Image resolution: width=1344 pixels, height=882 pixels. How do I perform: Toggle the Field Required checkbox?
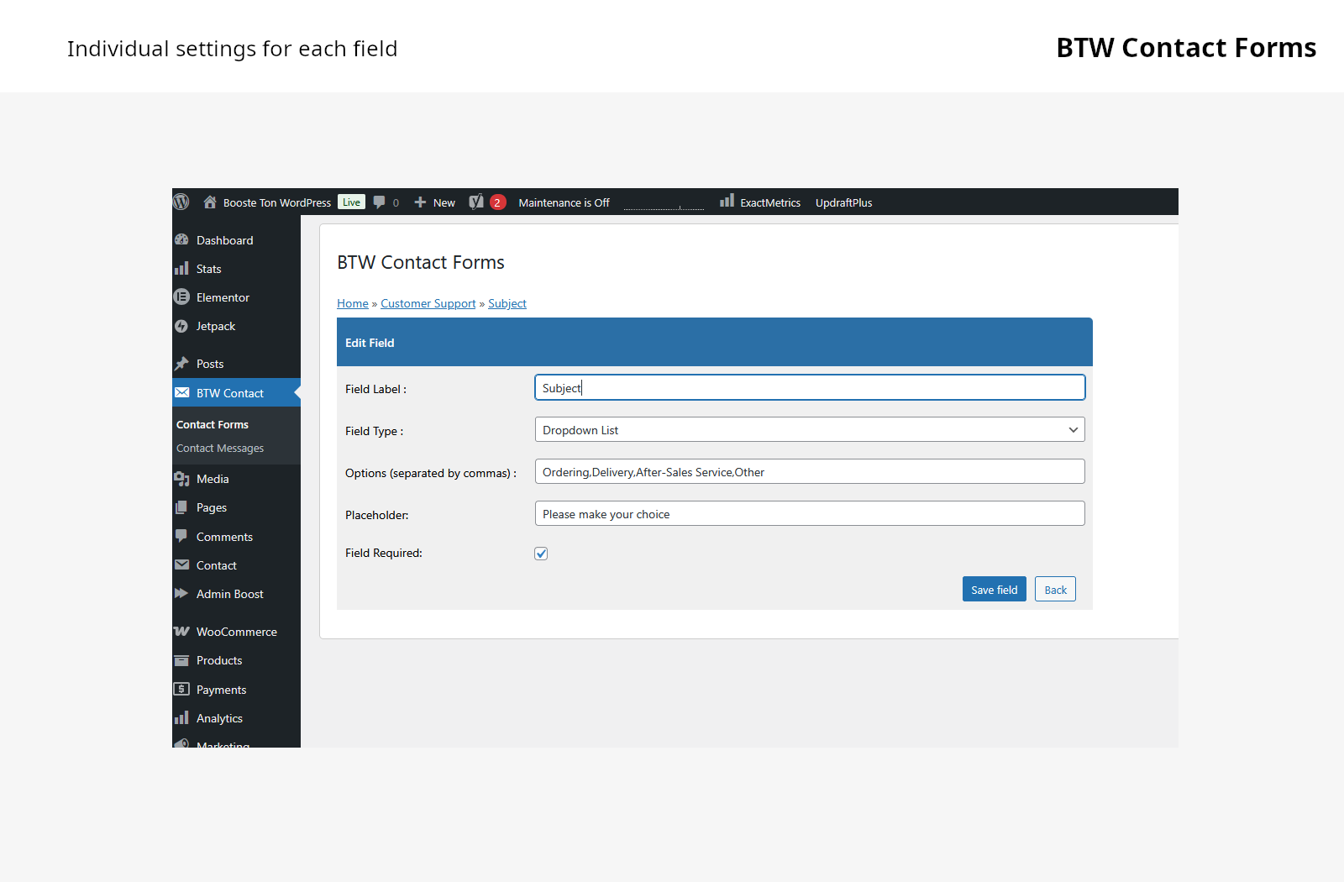point(541,554)
